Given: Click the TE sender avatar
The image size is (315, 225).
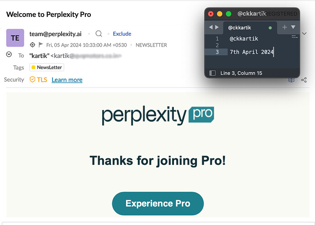Looking at the screenshot, I should tap(15, 38).
